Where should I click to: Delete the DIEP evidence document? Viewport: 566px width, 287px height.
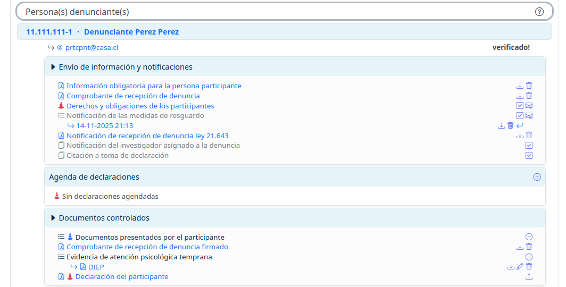(x=529, y=267)
